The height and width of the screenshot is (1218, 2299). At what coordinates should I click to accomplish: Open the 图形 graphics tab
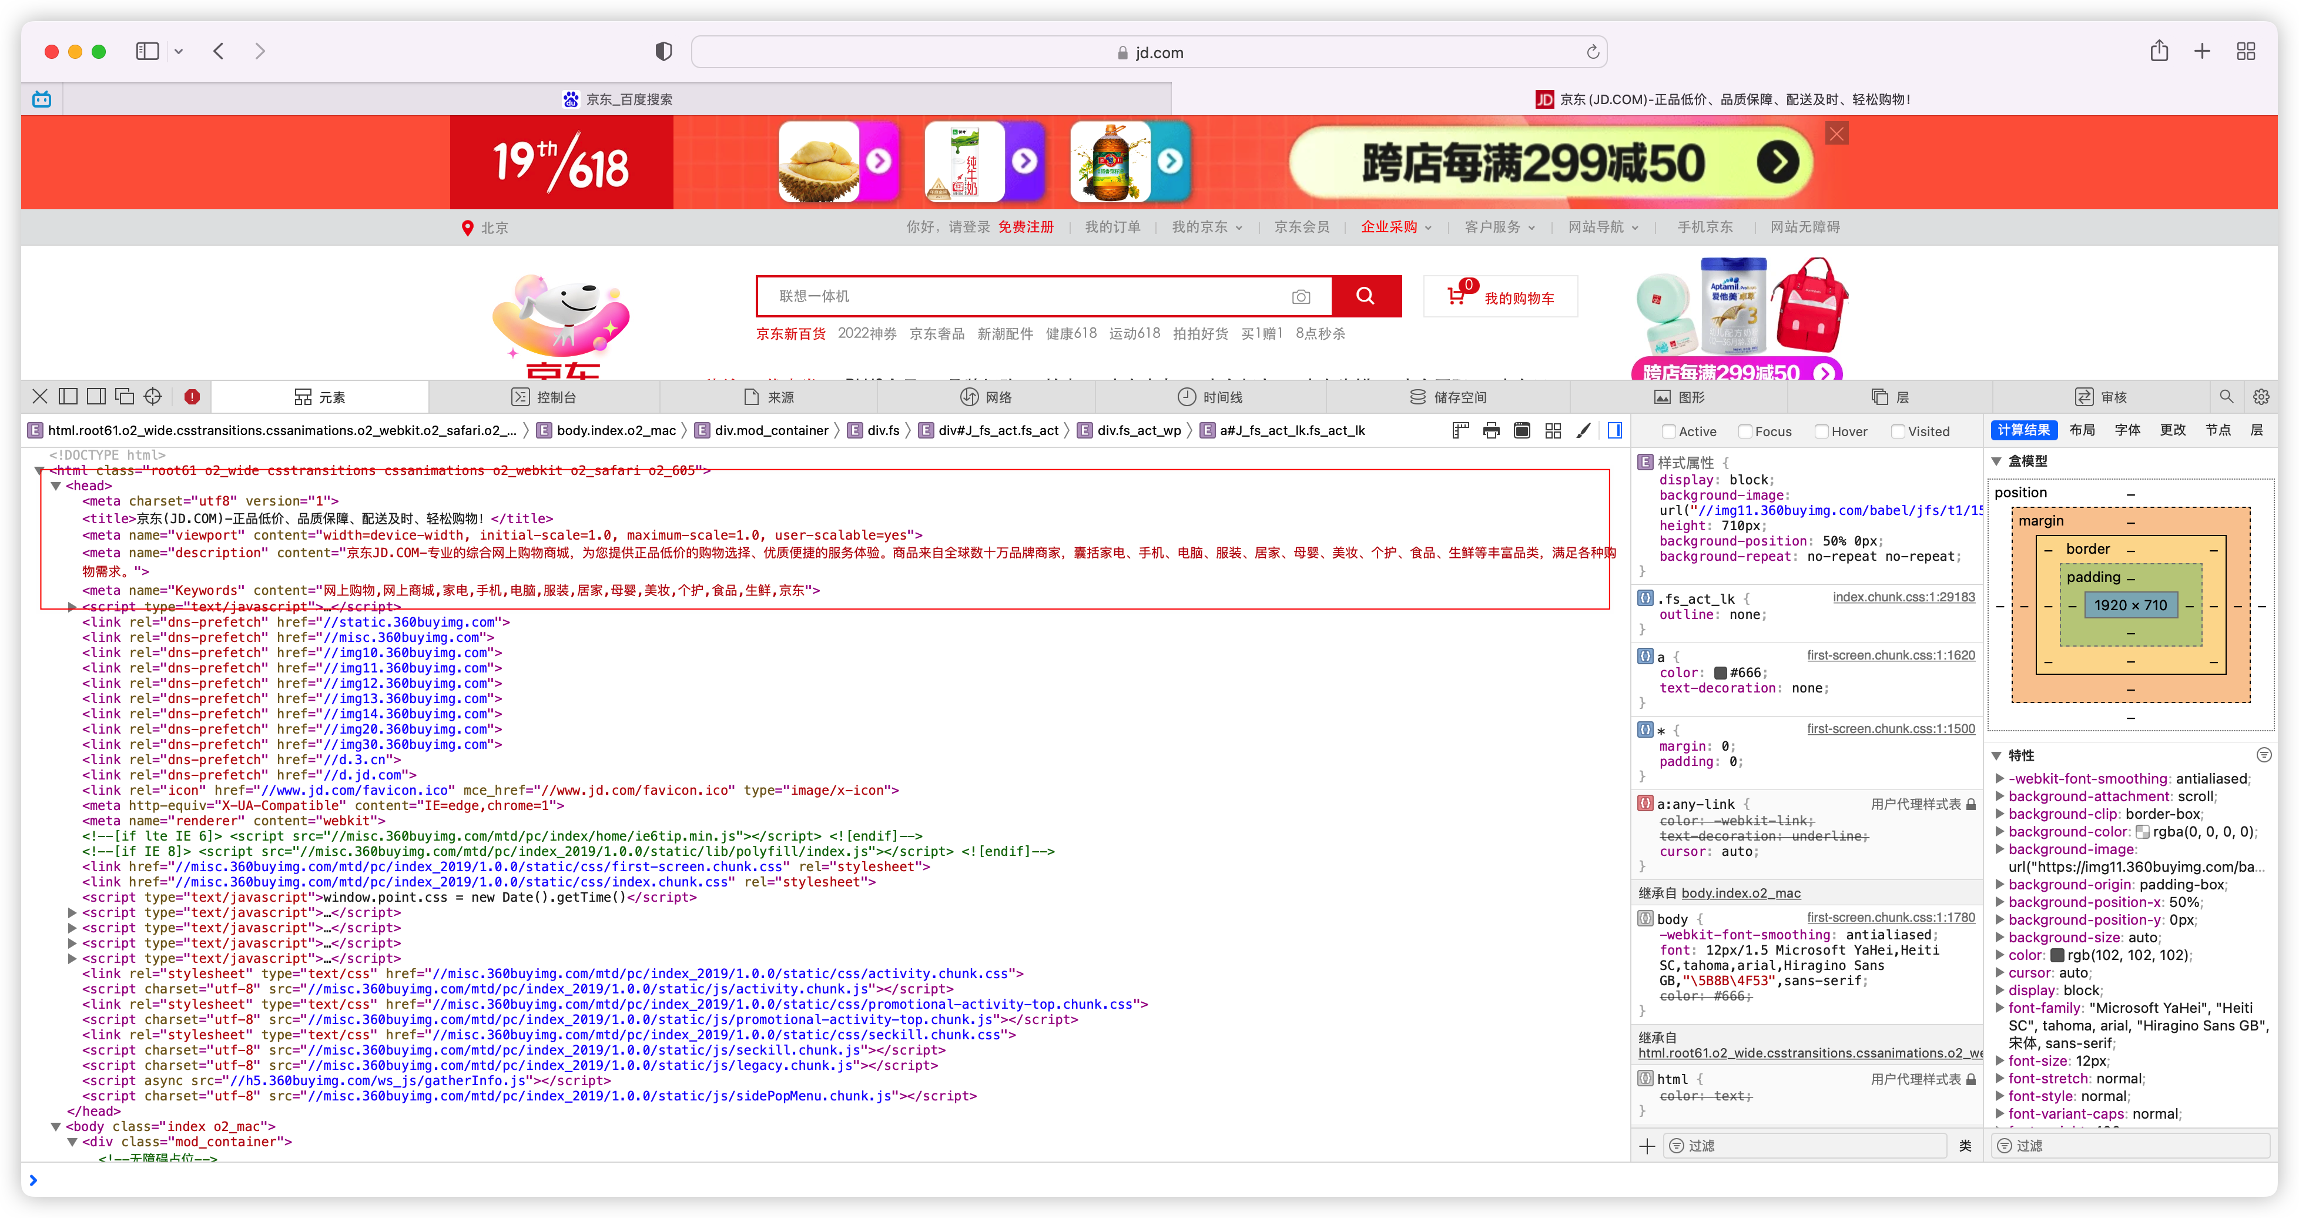(x=1679, y=396)
